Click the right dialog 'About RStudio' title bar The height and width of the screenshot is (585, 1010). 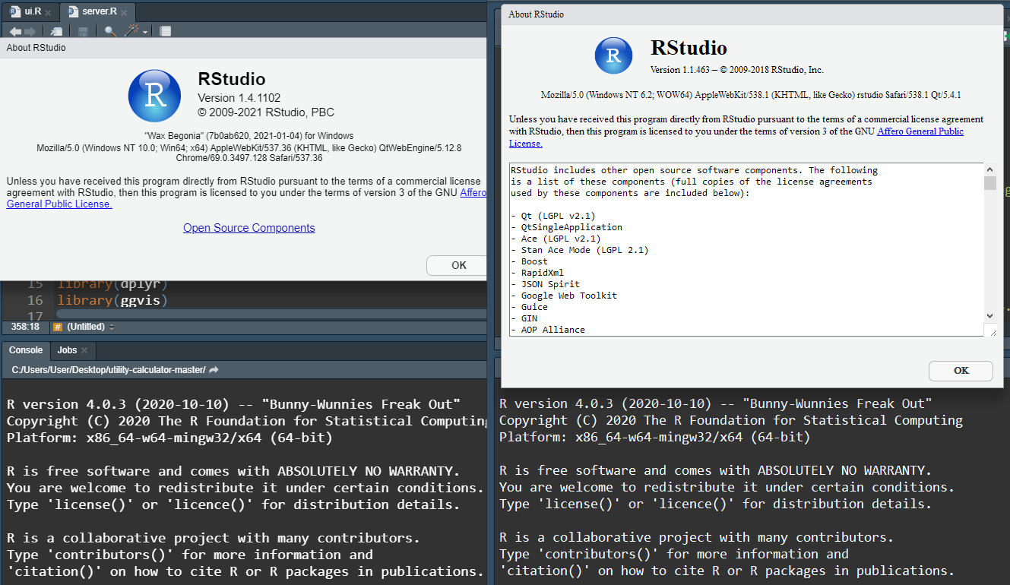click(x=752, y=14)
